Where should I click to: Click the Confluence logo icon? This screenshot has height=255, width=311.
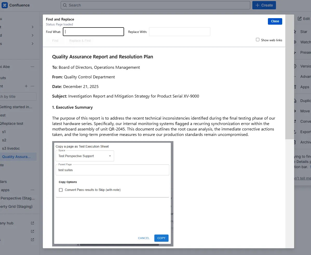pyautogui.click(x=5, y=5)
